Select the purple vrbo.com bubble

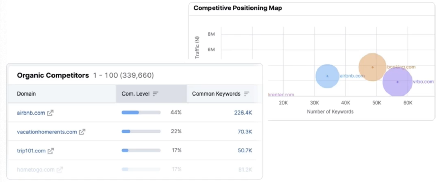tap(397, 82)
